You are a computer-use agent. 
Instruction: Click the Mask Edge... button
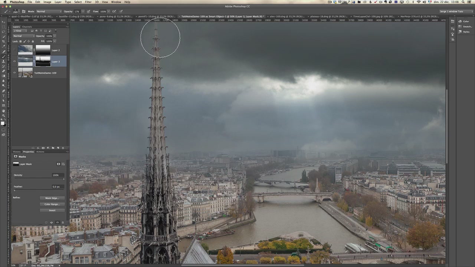(52, 198)
